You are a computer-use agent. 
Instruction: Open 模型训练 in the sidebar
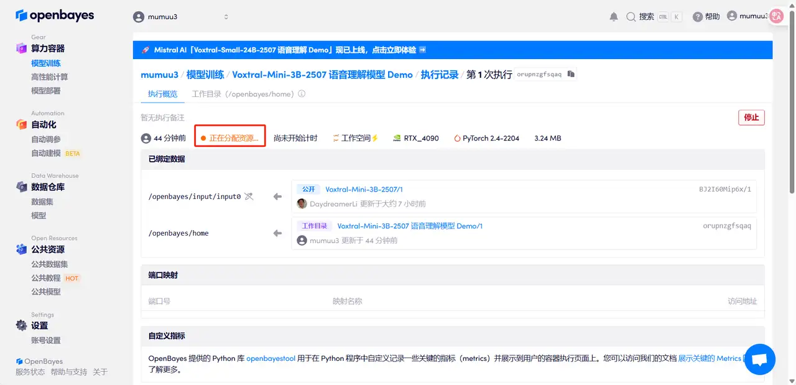46,63
